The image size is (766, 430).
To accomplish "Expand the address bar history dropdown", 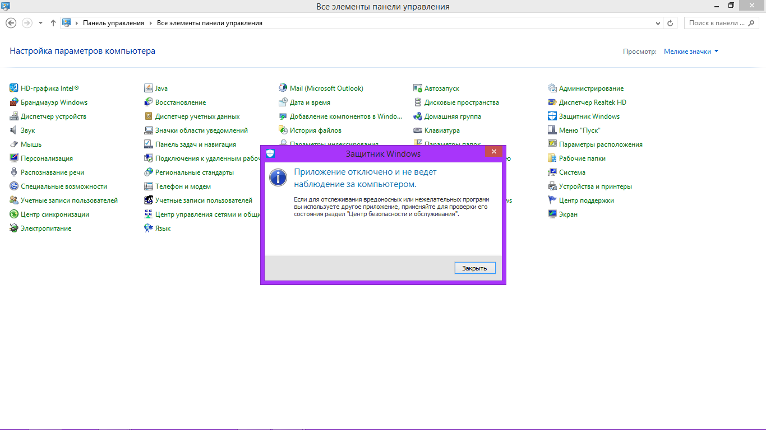I will click(x=658, y=23).
